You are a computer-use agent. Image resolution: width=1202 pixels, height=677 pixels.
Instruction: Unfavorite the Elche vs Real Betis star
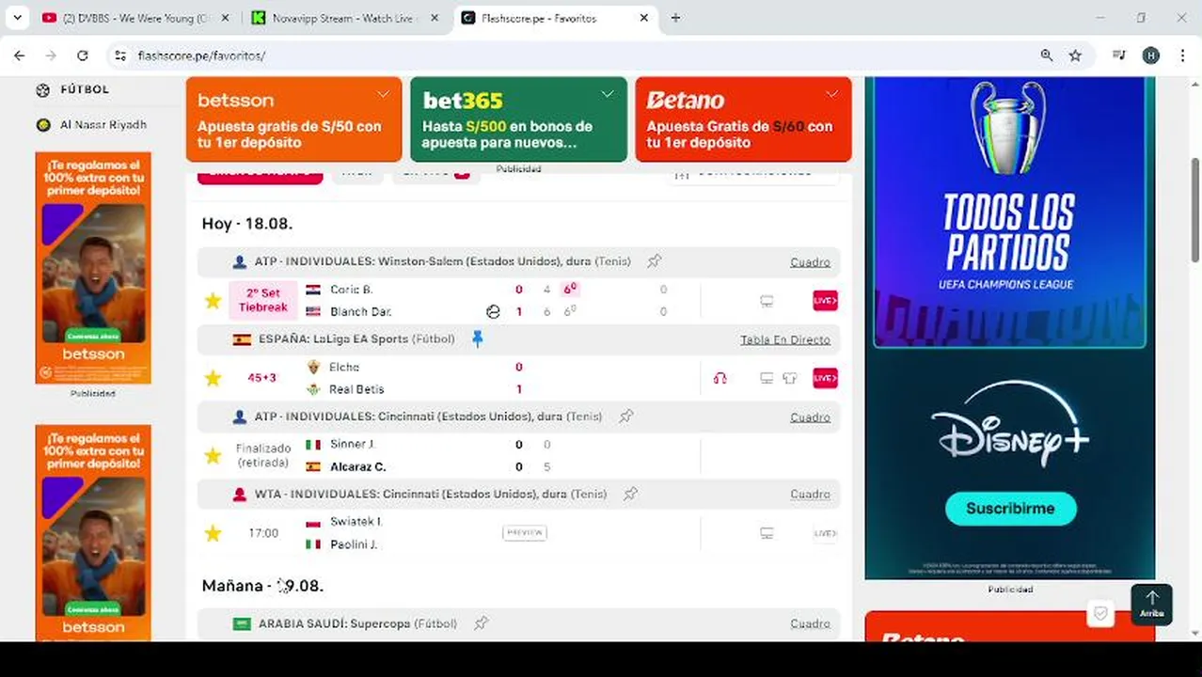tap(213, 378)
